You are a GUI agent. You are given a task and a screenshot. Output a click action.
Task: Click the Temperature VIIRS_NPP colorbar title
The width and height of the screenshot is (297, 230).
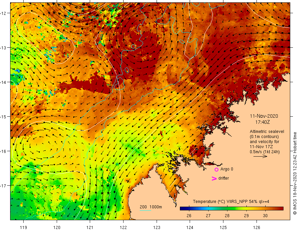tap(231, 202)
